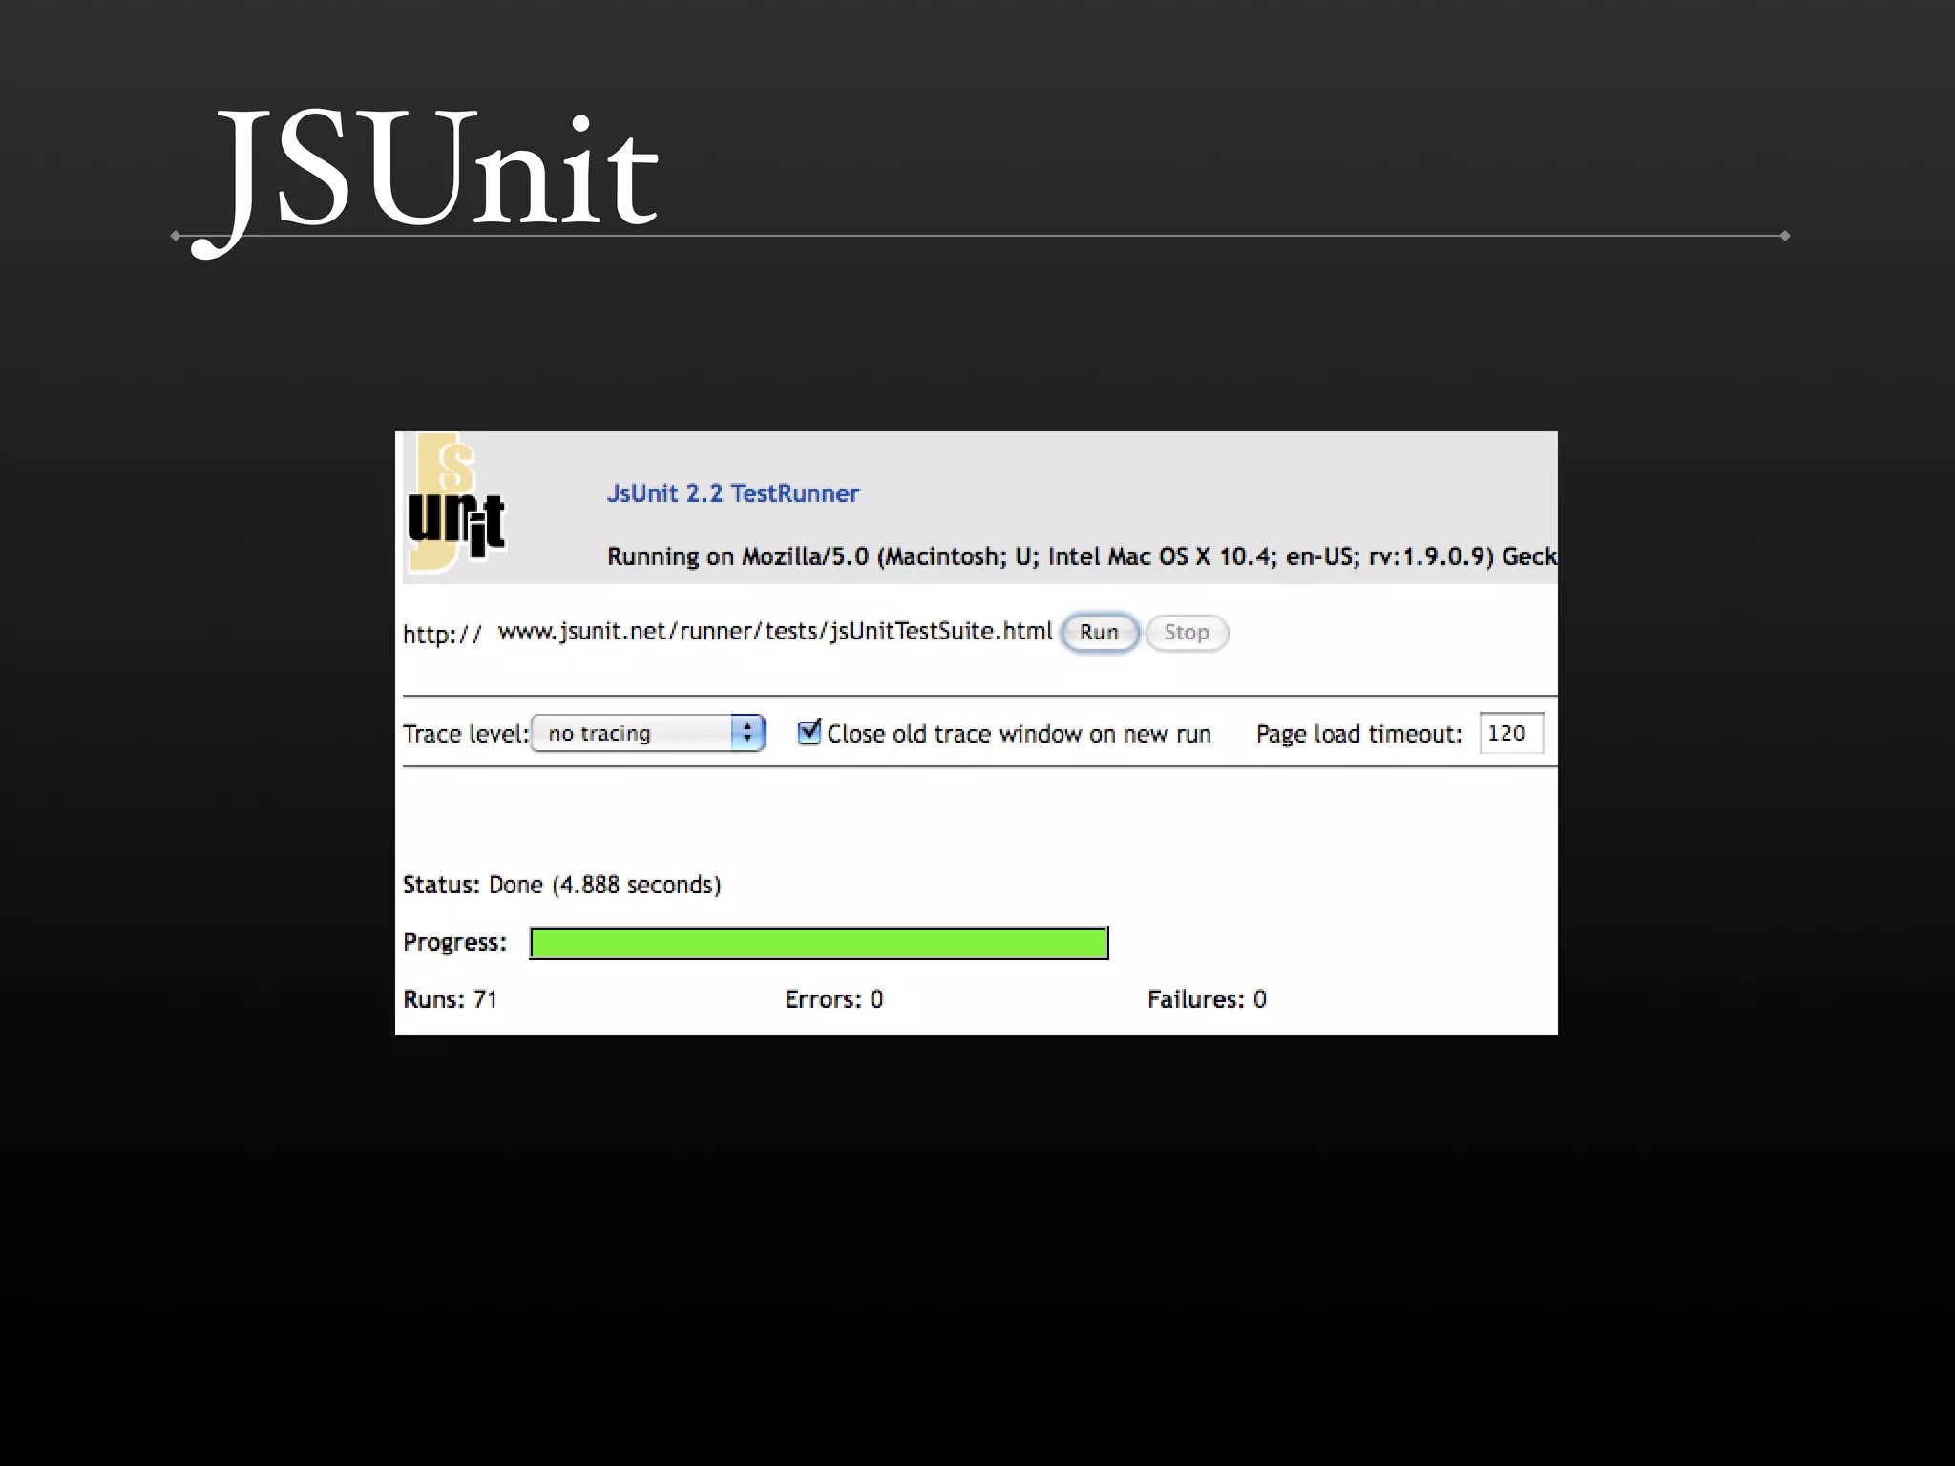The height and width of the screenshot is (1466, 1955).
Task: Click the 'Page load timeout:' label
Action: click(x=1358, y=734)
